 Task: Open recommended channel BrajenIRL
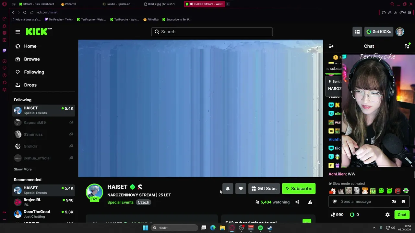pyautogui.click(x=44, y=202)
